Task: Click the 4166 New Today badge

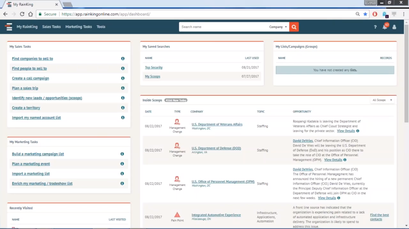Action: [x=176, y=100]
